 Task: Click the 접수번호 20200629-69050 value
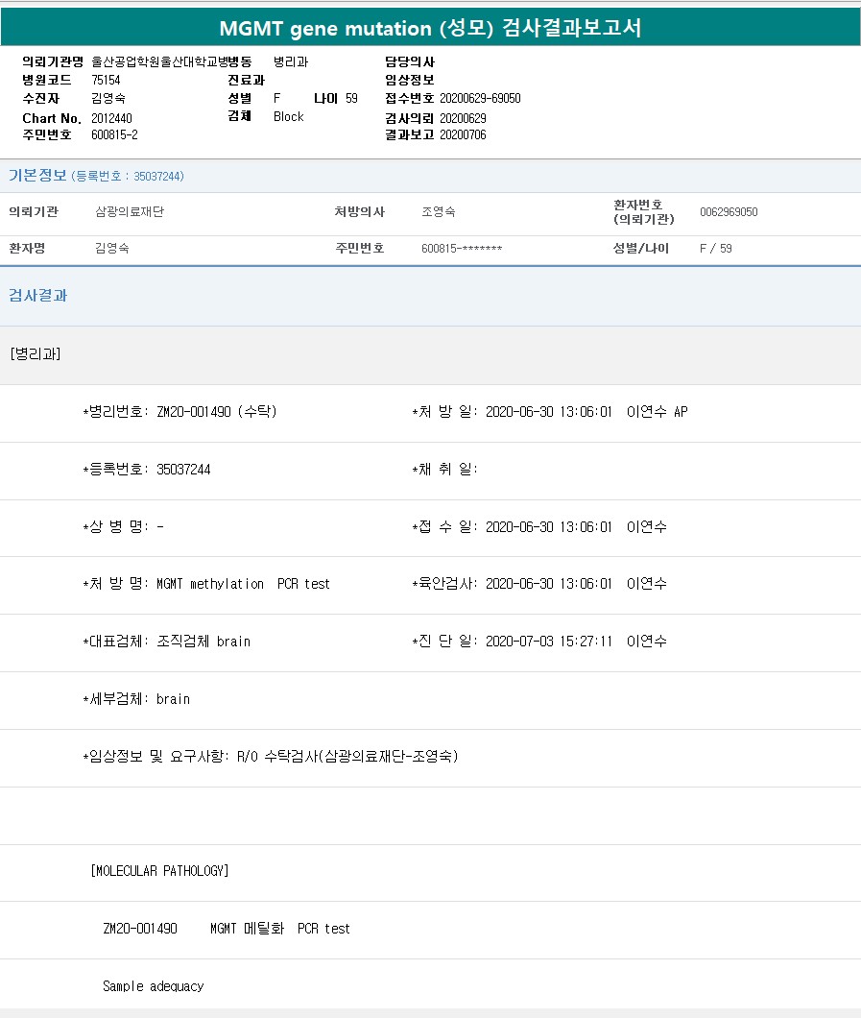(480, 99)
